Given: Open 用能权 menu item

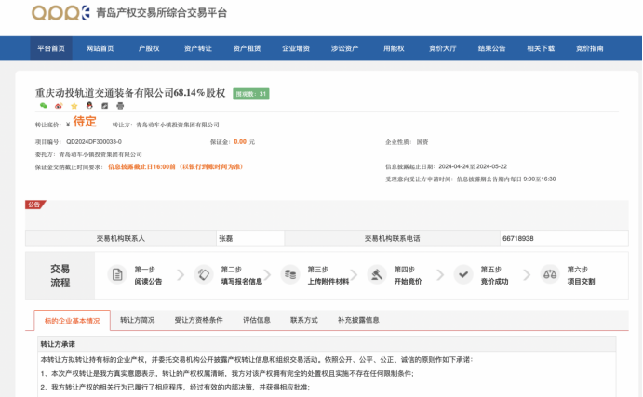Looking at the screenshot, I should (395, 48).
